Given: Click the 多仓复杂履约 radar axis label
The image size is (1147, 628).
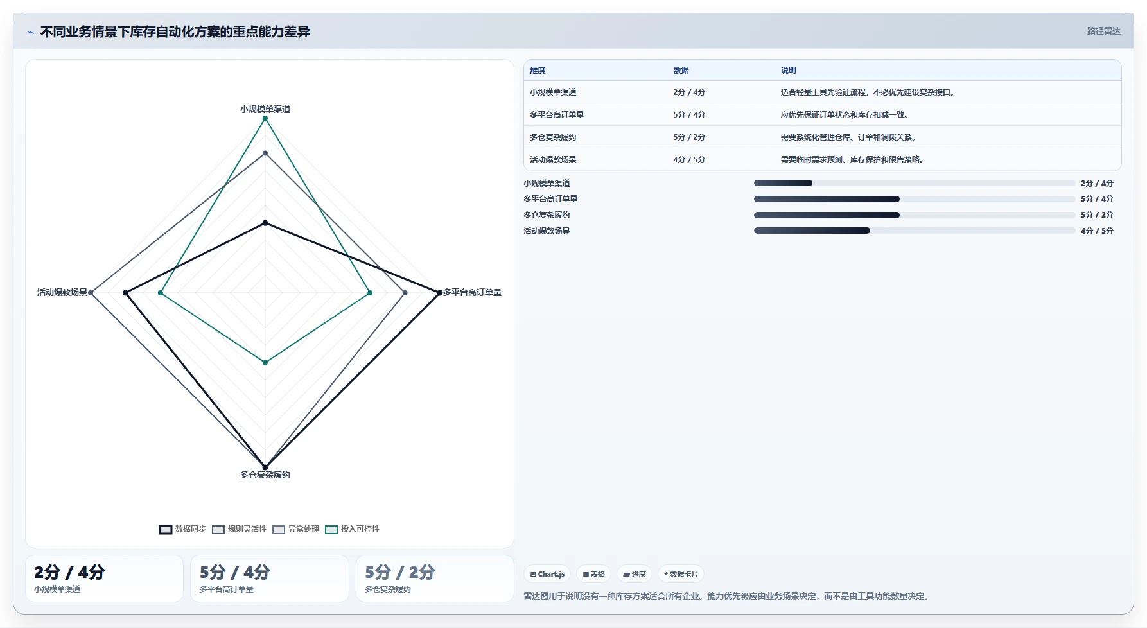Looking at the screenshot, I should tap(265, 475).
